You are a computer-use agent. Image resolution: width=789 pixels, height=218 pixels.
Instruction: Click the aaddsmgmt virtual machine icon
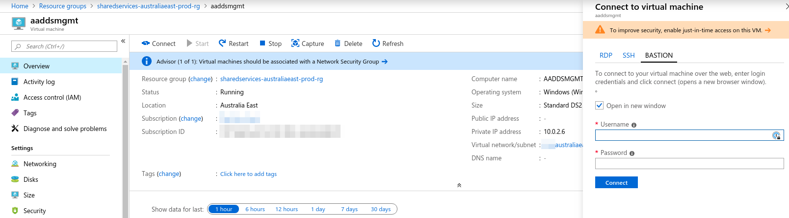click(x=19, y=23)
